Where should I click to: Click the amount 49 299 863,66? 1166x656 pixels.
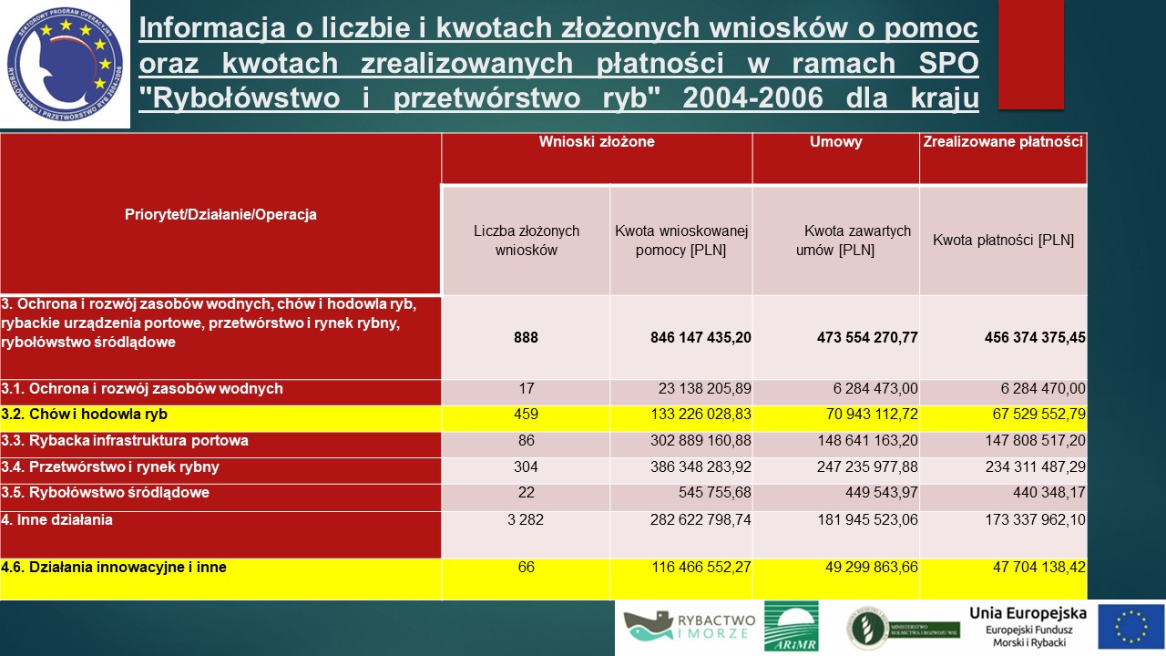pyautogui.click(x=872, y=567)
